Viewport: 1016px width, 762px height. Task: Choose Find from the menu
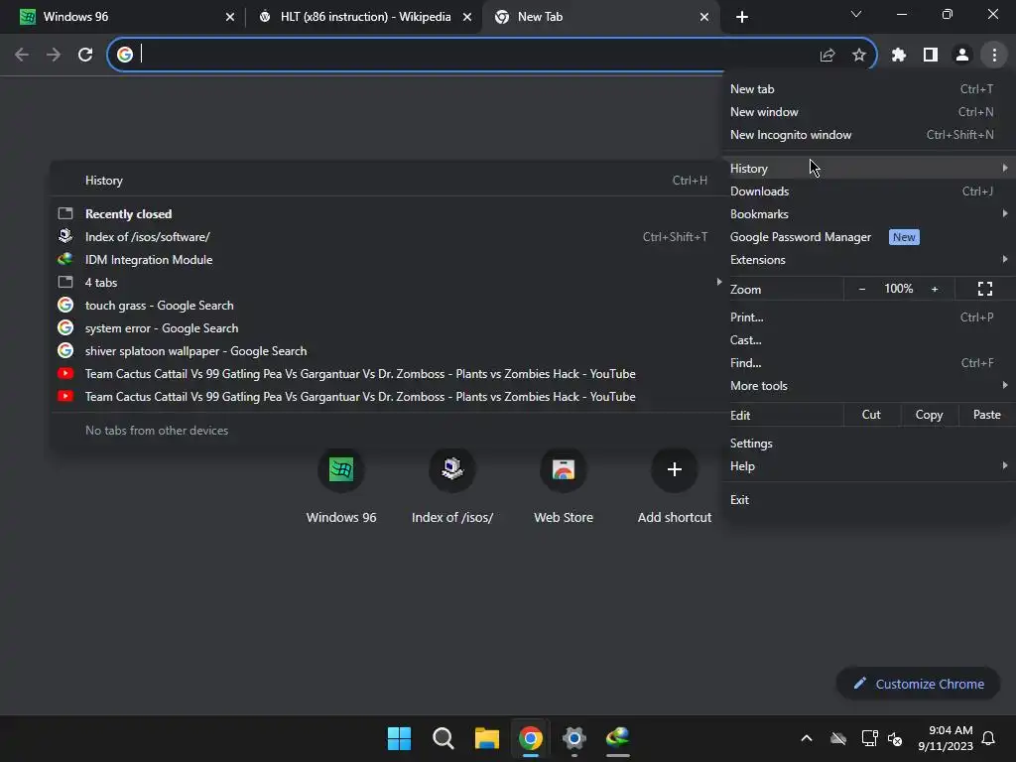(x=868, y=363)
